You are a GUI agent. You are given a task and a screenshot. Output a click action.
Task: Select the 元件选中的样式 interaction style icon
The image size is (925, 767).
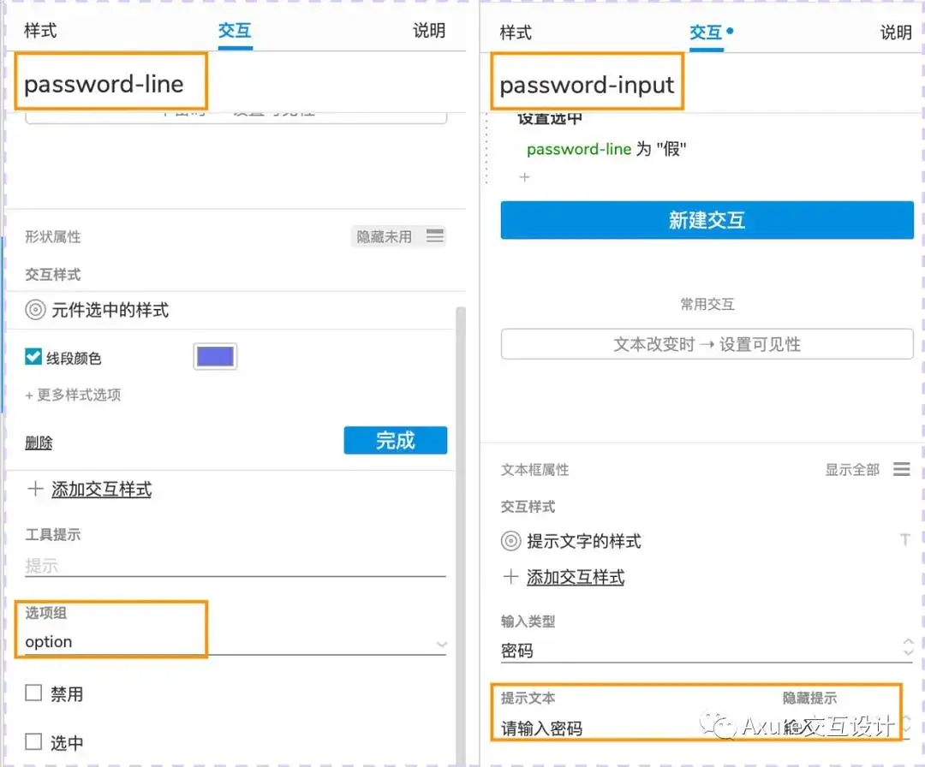click(33, 311)
